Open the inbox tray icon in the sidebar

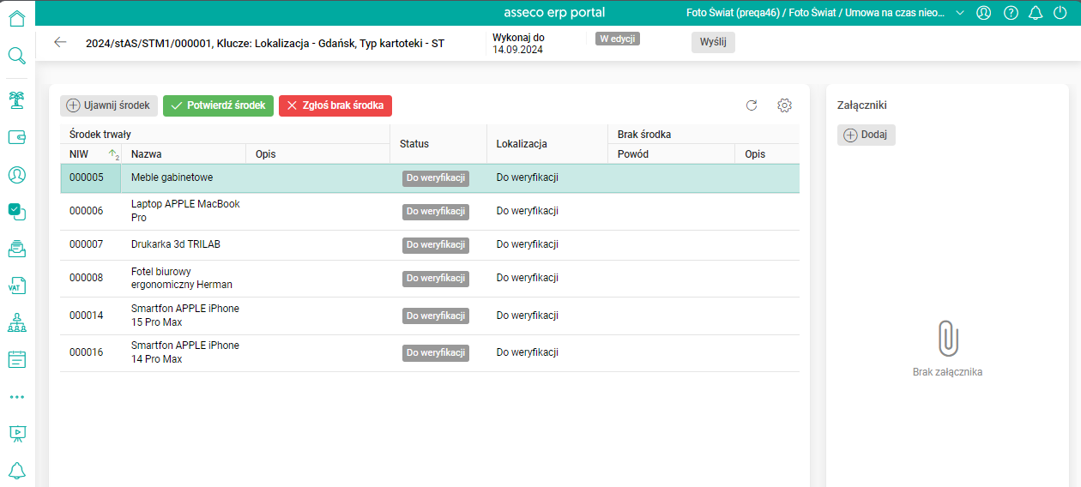coord(16,249)
